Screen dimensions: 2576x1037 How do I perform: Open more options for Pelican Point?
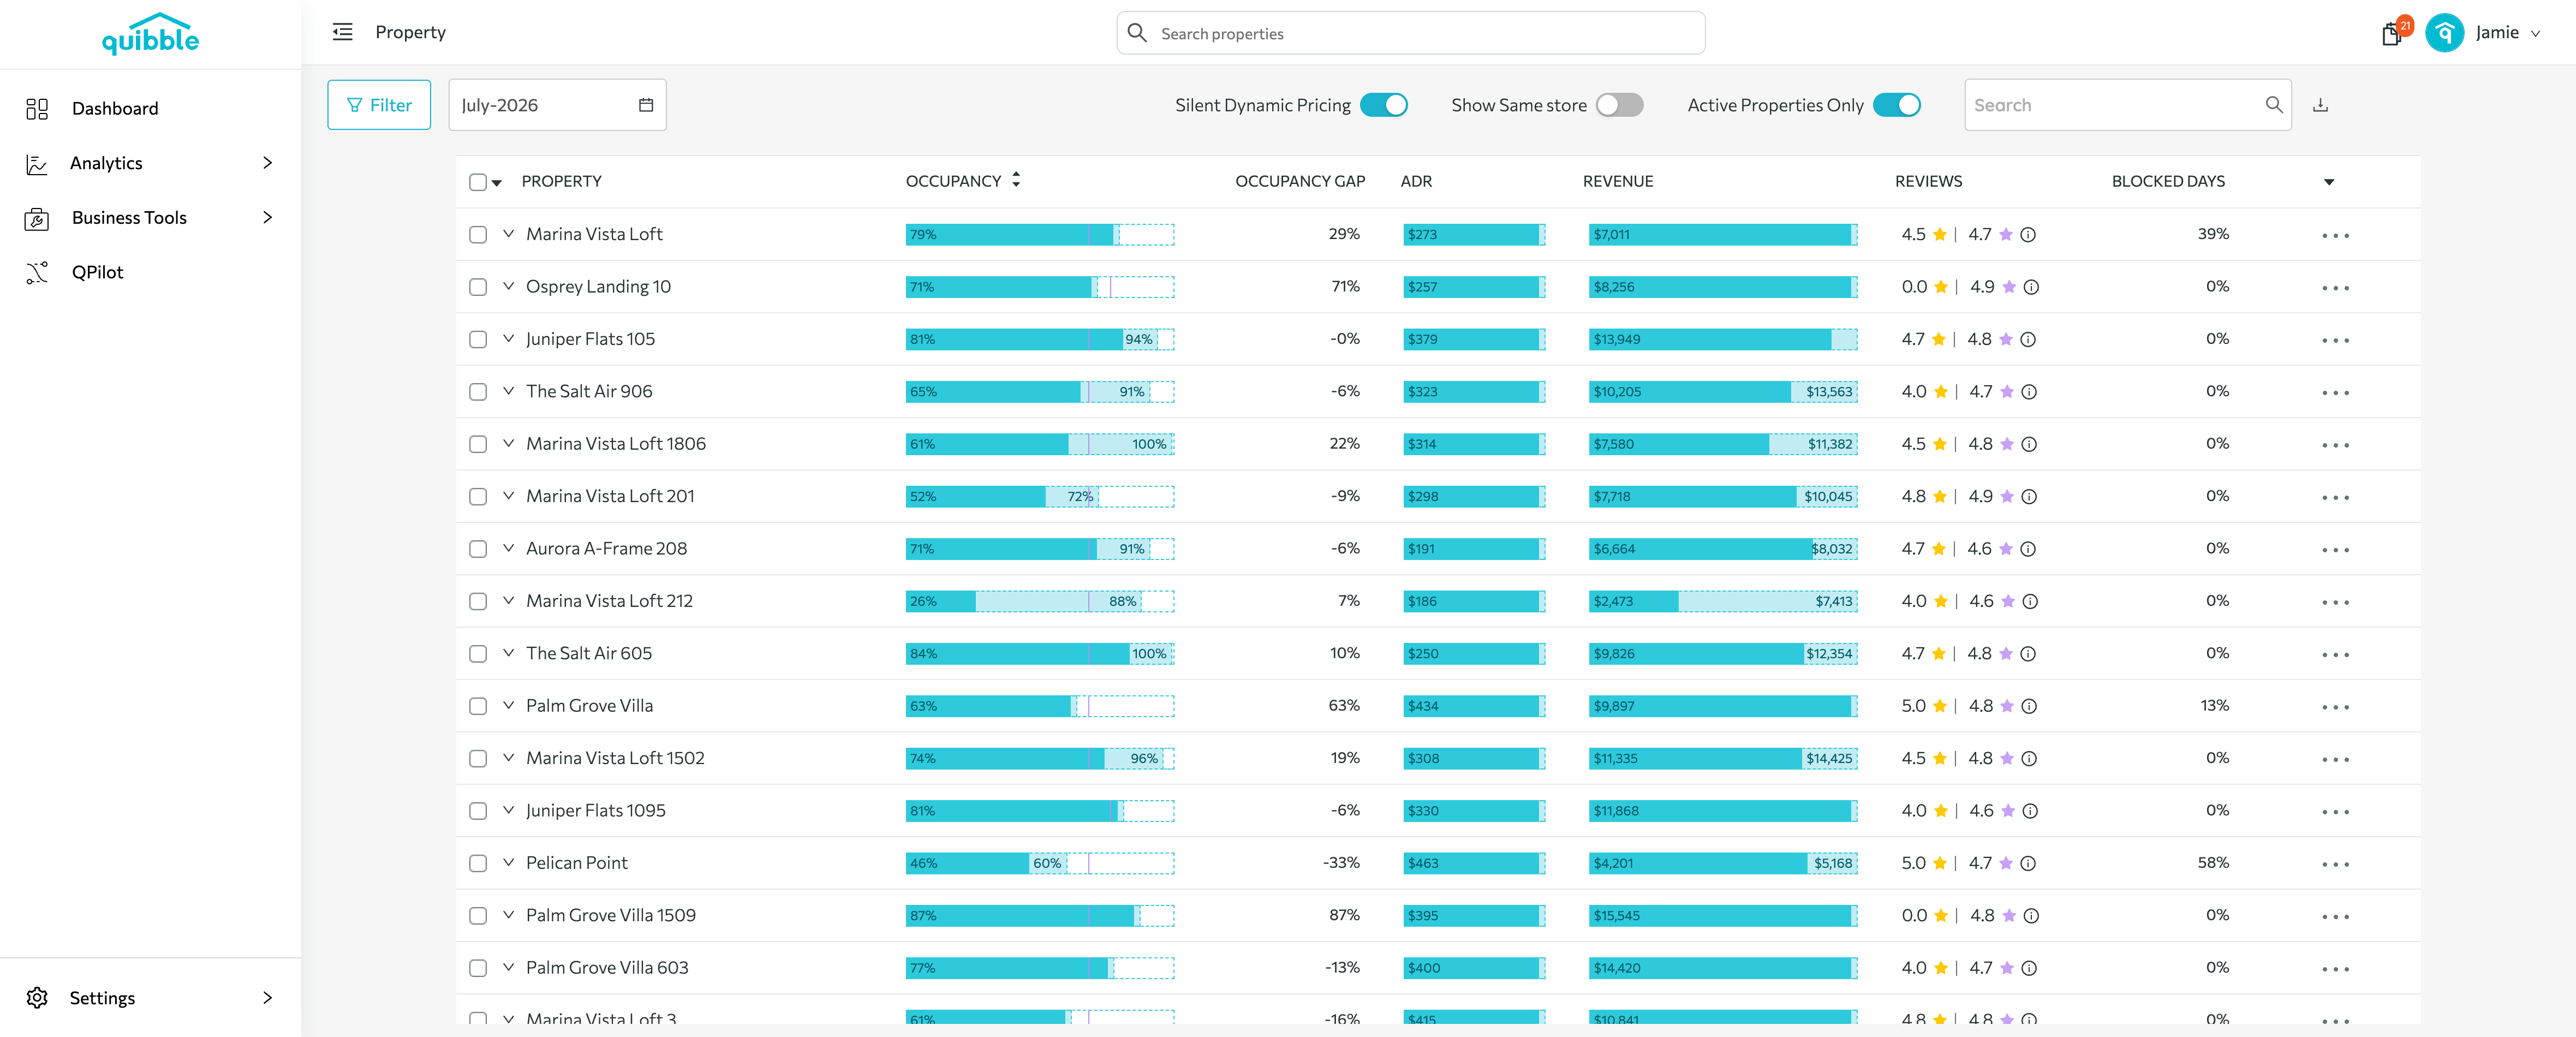tap(2335, 864)
